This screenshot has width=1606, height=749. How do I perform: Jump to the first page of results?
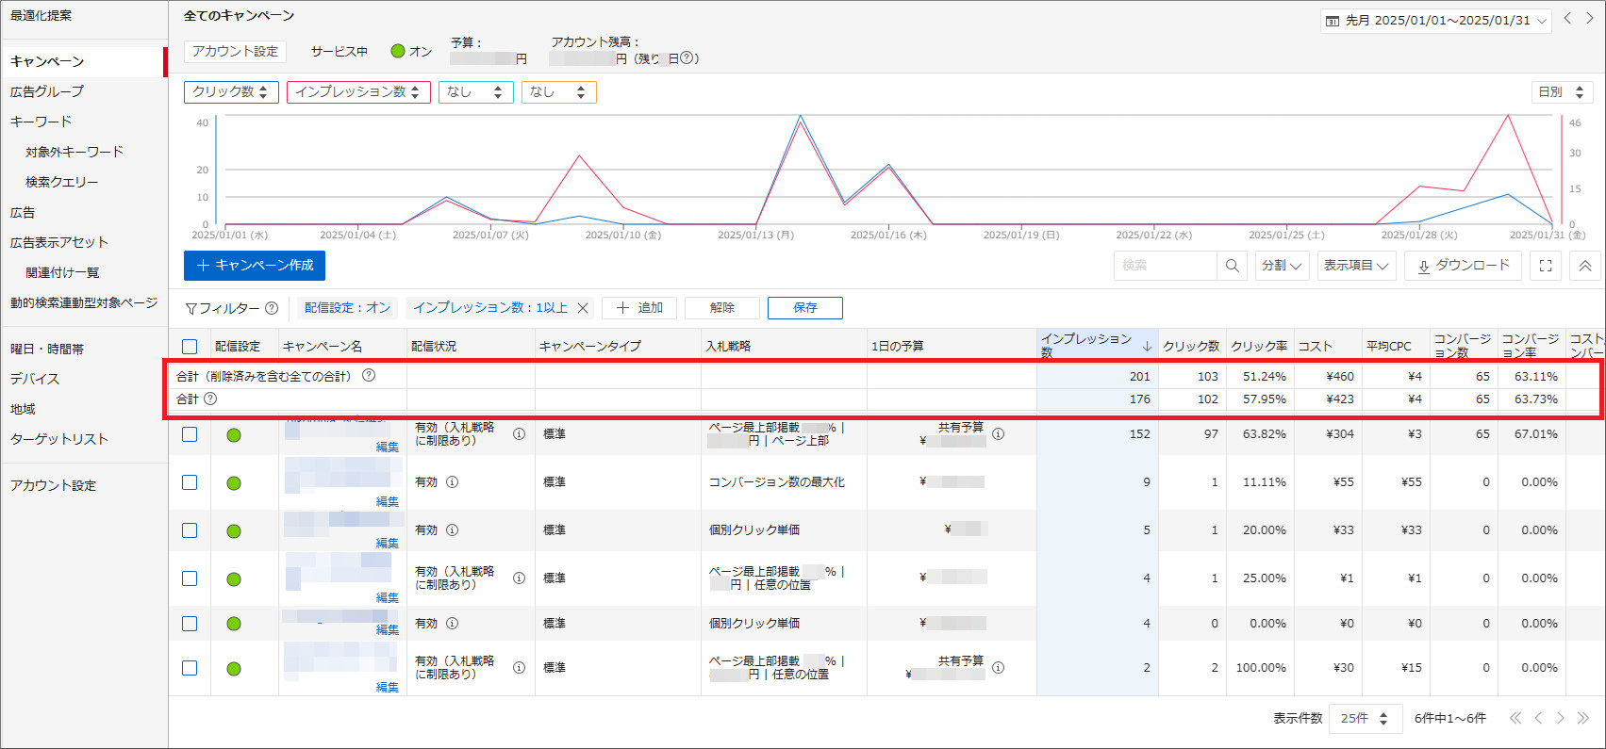tap(1515, 718)
